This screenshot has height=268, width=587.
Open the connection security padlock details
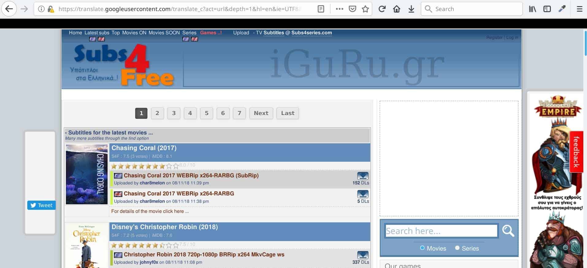tap(51, 9)
